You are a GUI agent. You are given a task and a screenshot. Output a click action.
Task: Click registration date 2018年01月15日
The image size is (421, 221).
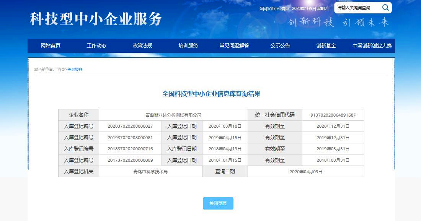pyautogui.click(x=225, y=160)
